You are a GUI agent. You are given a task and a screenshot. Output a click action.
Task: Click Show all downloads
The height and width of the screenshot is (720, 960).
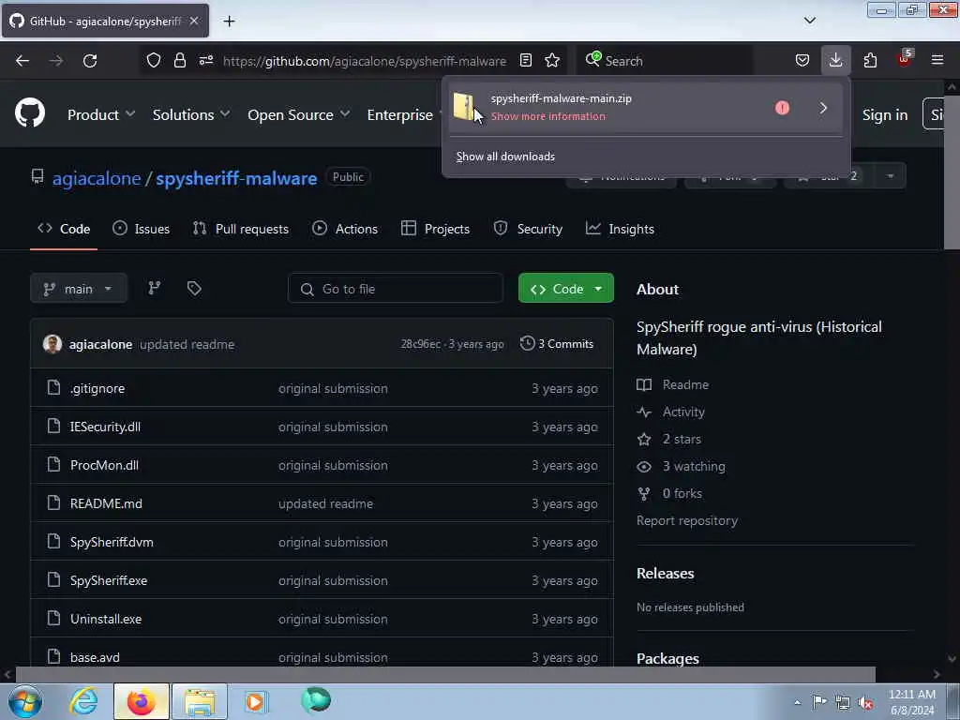point(505,157)
